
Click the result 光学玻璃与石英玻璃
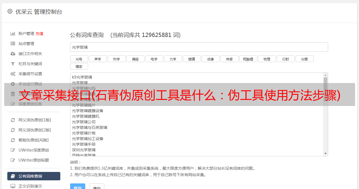[x=89, y=127]
